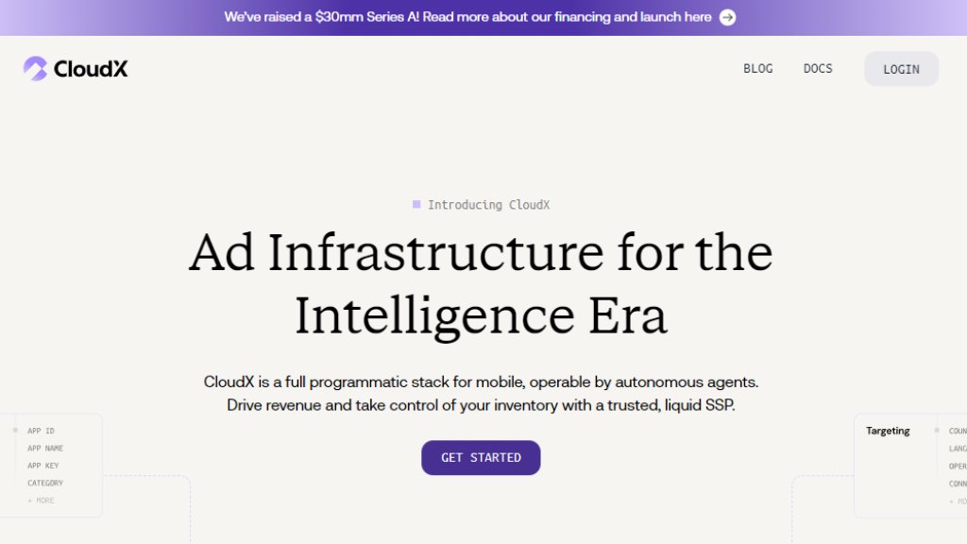
Task: Click the arrow icon in the announcement banner
Action: point(727,17)
